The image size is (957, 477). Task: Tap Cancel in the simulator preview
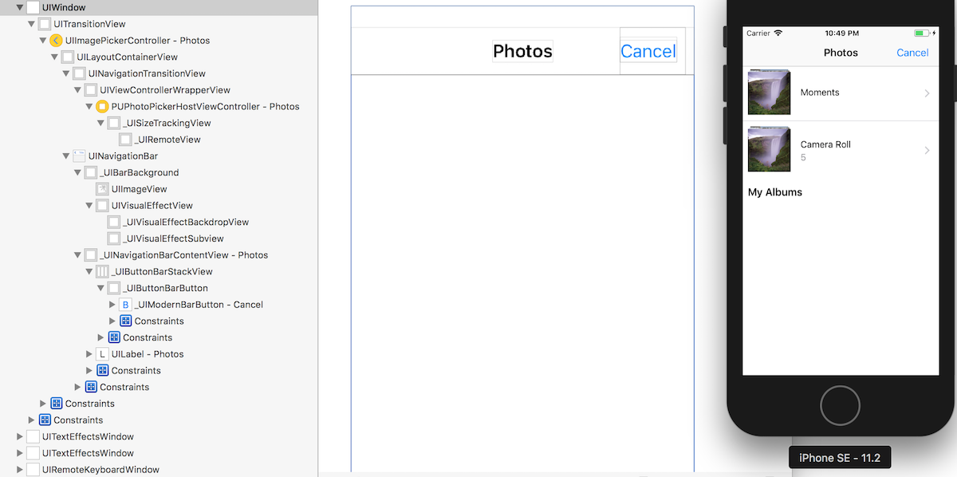pos(912,53)
